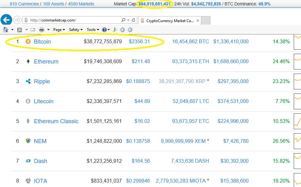Click the Dash logo icon
This screenshot has width=301, height=187.
(28, 161)
